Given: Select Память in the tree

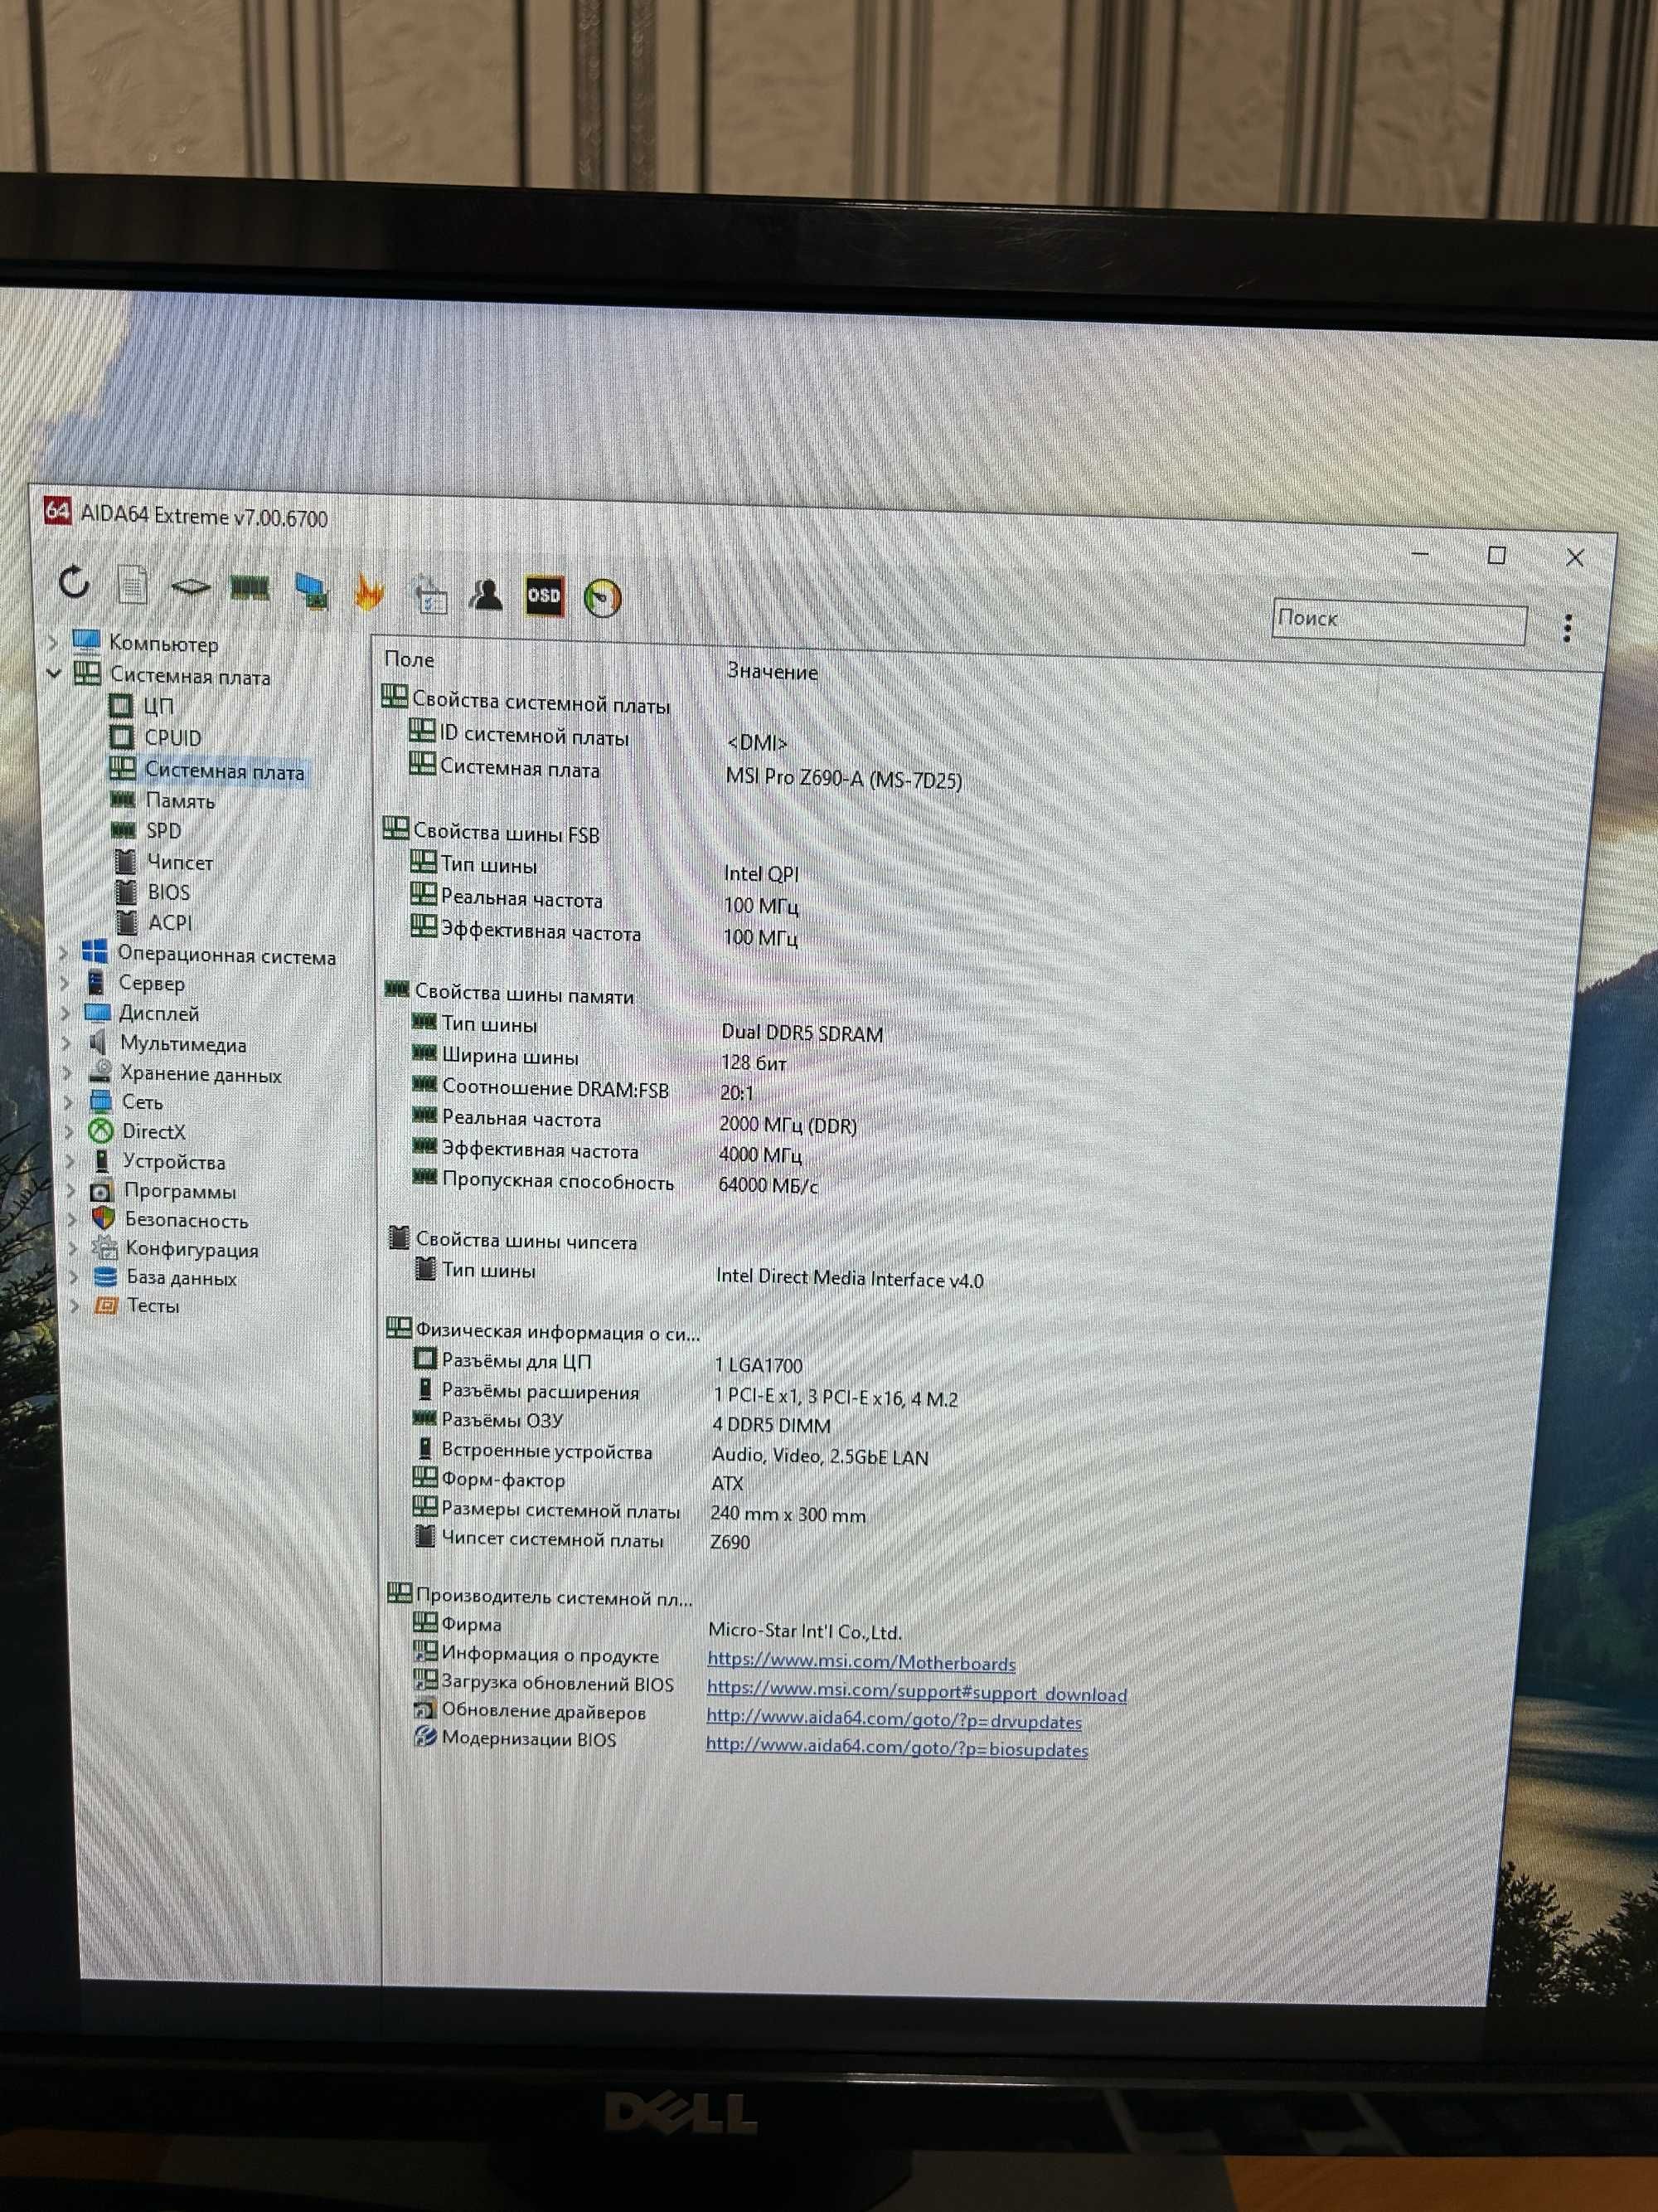Looking at the screenshot, I should (180, 801).
